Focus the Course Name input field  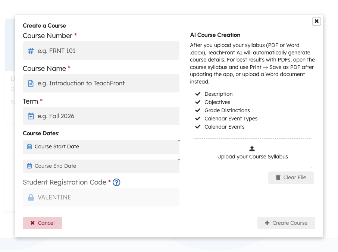click(x=101, y=84)
